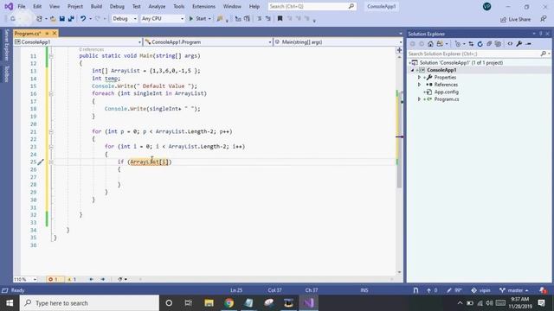Image resolution: width=554 pixels, height=311 pixels.
Task: Collapse the for loop on line 21
Action: 51,131
